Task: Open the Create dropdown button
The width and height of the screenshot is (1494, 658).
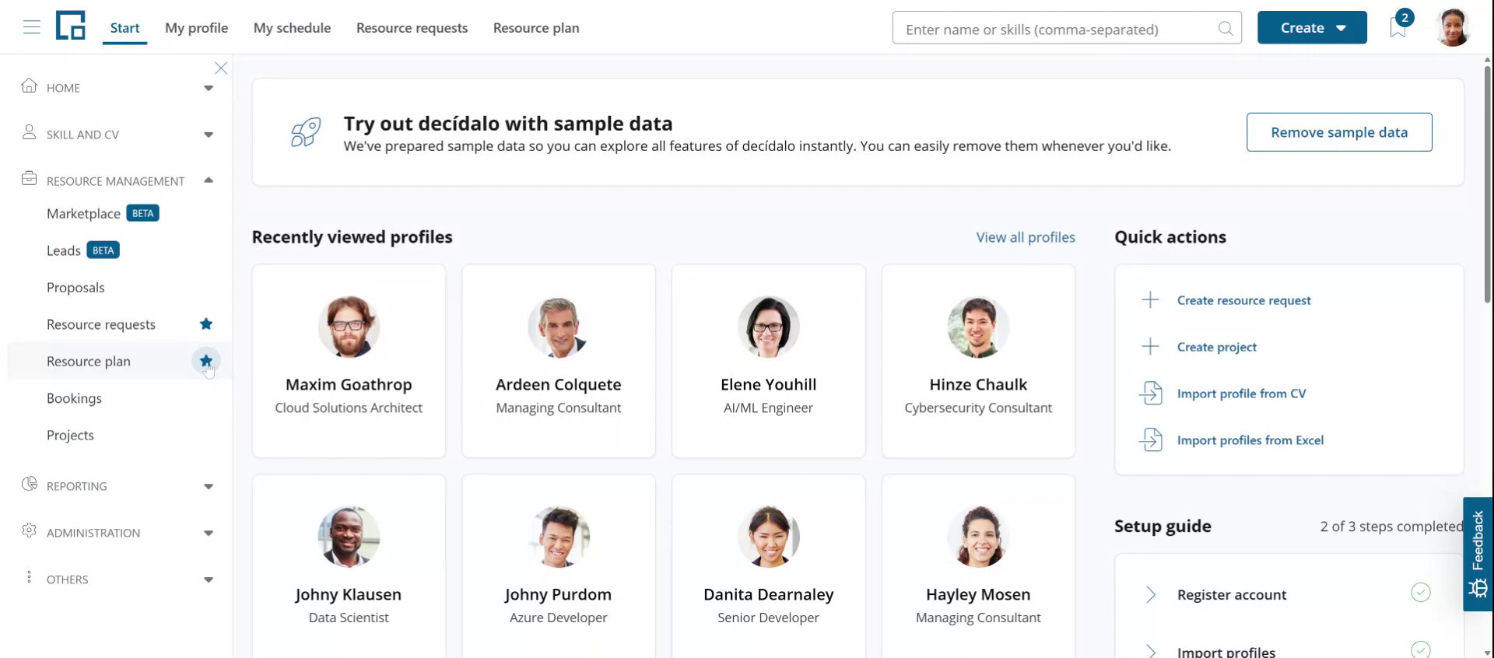Action: pos(1311,28)
